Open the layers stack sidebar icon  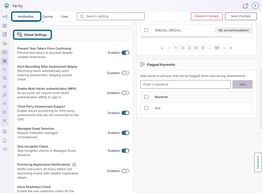5,131
